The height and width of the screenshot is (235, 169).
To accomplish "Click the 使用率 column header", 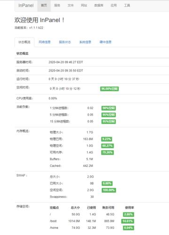I will [x=130, y=208].
